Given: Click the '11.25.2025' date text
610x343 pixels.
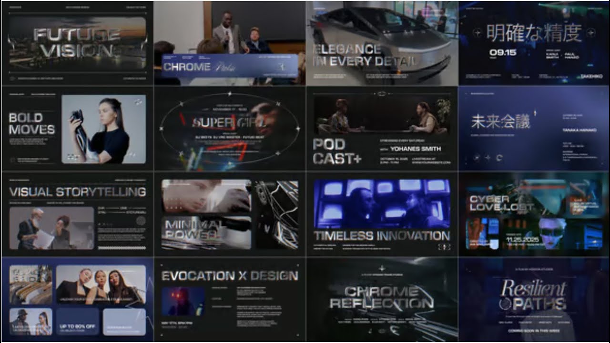Looking at the screenshot, I should (522, 240).
